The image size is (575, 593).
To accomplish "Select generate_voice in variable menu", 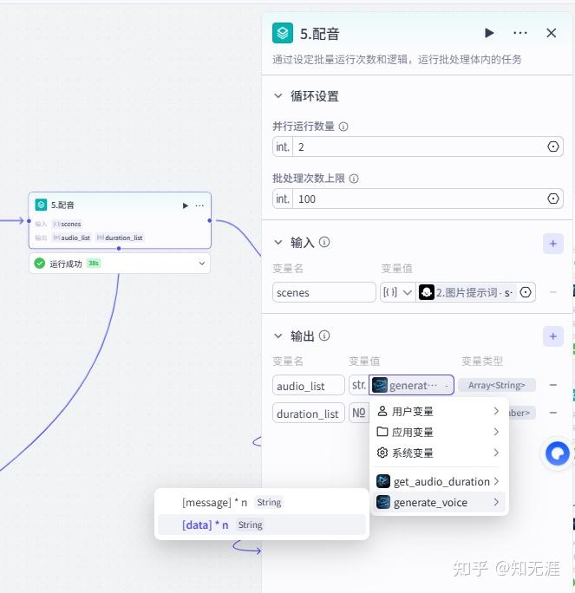I will click(439, 502).
